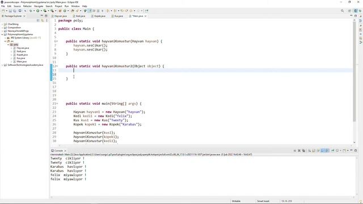Click the Open Perspective icon
The height and width of the screenshot is (204, 363).
pos(350,11)
